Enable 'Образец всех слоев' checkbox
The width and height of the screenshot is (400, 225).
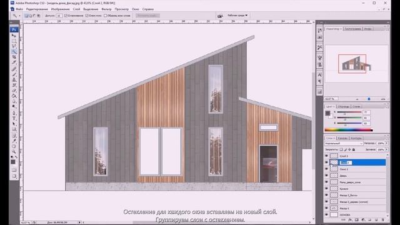tap(106, 16)
